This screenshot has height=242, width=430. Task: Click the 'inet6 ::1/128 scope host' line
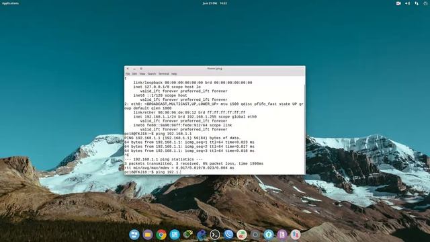[x=161, y=95]
